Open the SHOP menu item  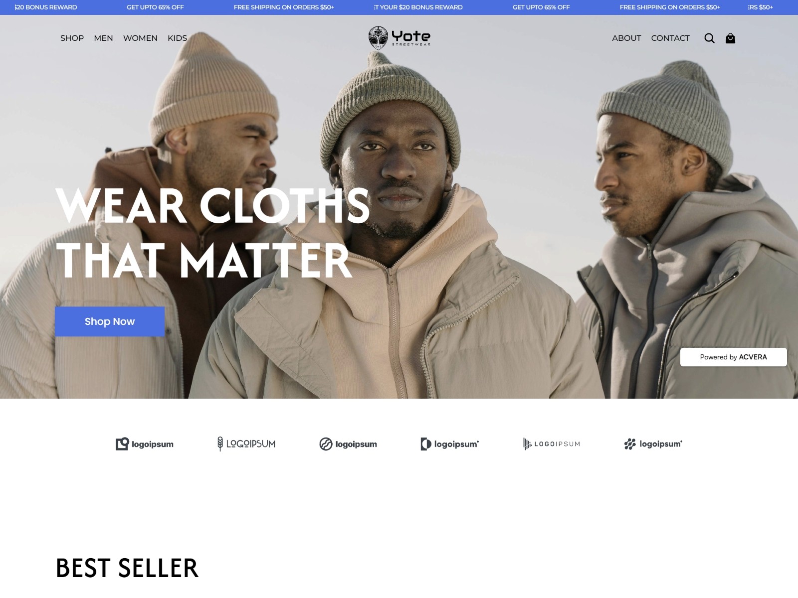click(x=72, y=38)
